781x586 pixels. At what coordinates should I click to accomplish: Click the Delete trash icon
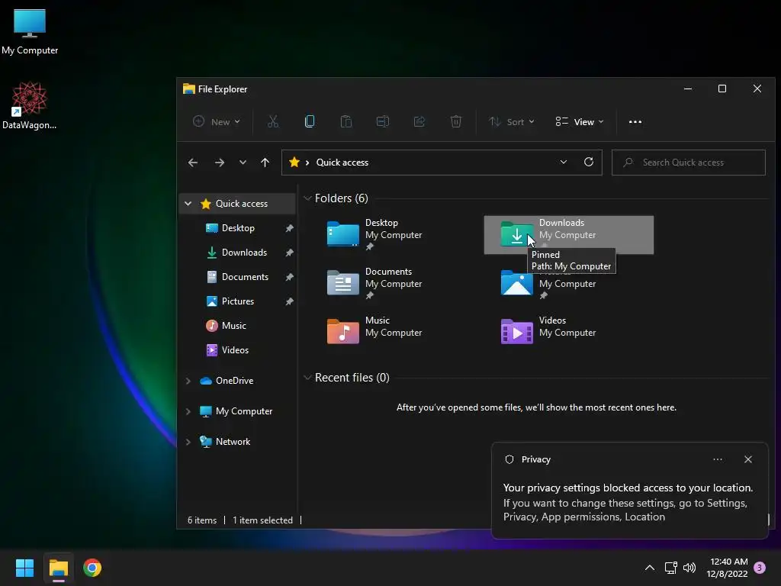[x=456, y=121]
